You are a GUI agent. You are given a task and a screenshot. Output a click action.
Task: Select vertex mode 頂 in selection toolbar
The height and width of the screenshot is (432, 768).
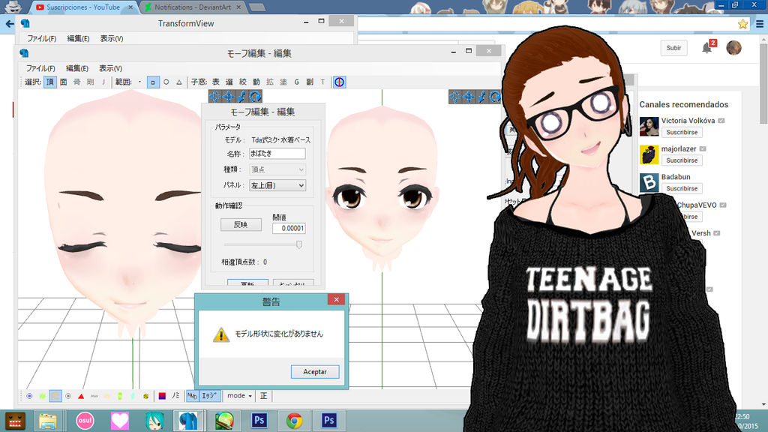pos(49,82)
